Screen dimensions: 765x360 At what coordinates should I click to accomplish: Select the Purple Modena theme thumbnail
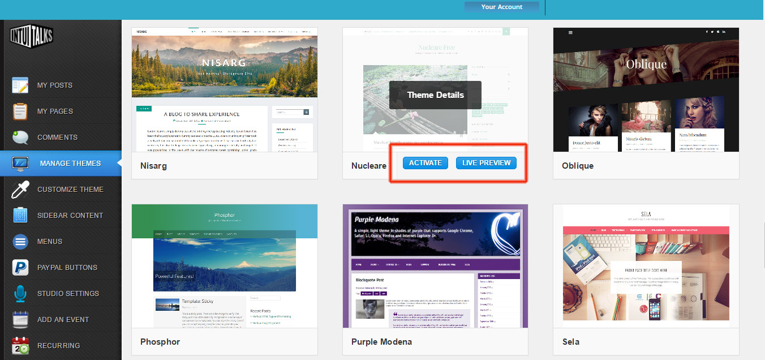(435, 266)
